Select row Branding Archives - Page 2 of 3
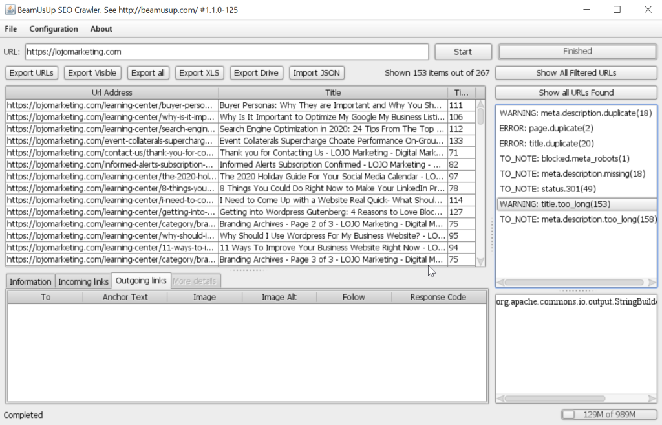This screenshot has height=425, width=662. pos(240,223)
